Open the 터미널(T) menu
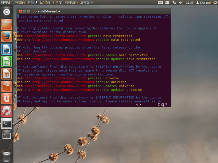This screenshot has width=218, height=163. click(x=71, y=2)
